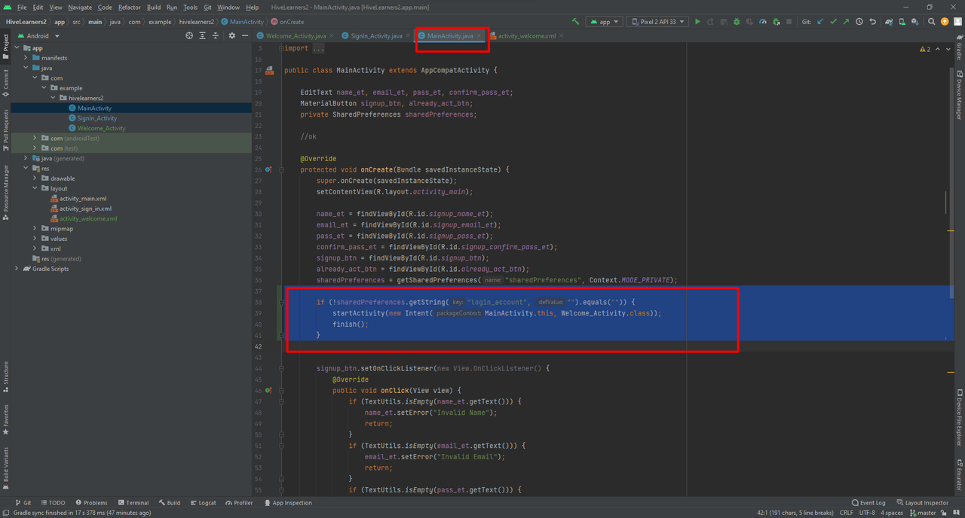Image resolution: width=965 pixels, height=518 pixels.
Task: Click the orange update notification icon
Action: tap(945, 22)
